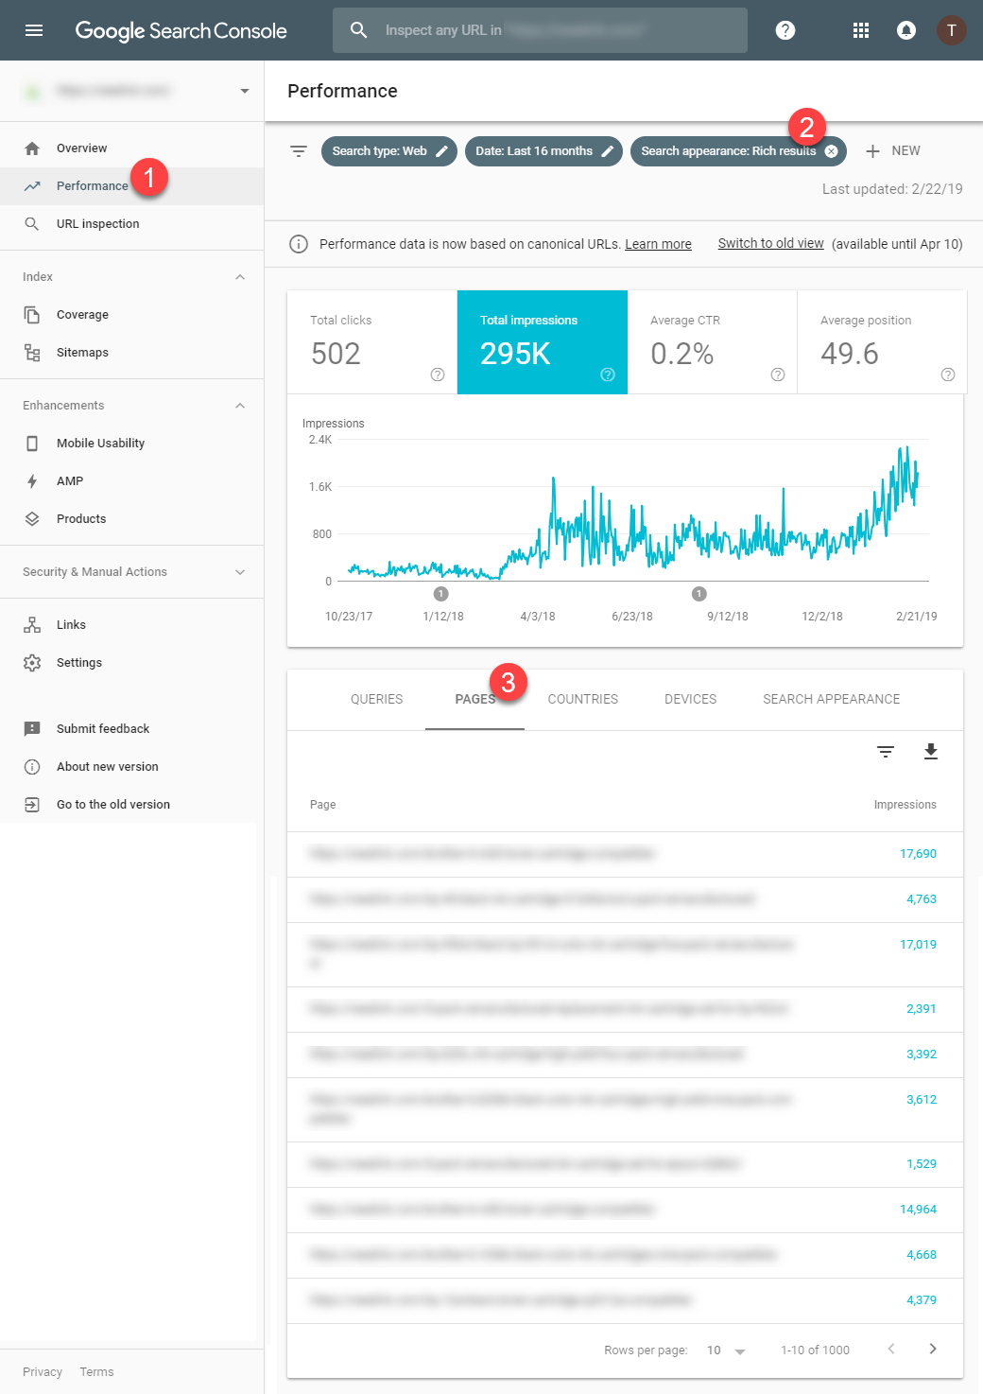Image resolution: width=983 pixels, height=1394 pixels.
Task: Download the table data
Action: coord(931,751)
